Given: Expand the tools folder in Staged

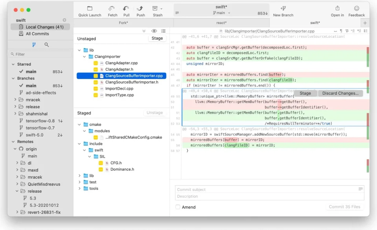Looking at the screenshot, I should (79, 189).
